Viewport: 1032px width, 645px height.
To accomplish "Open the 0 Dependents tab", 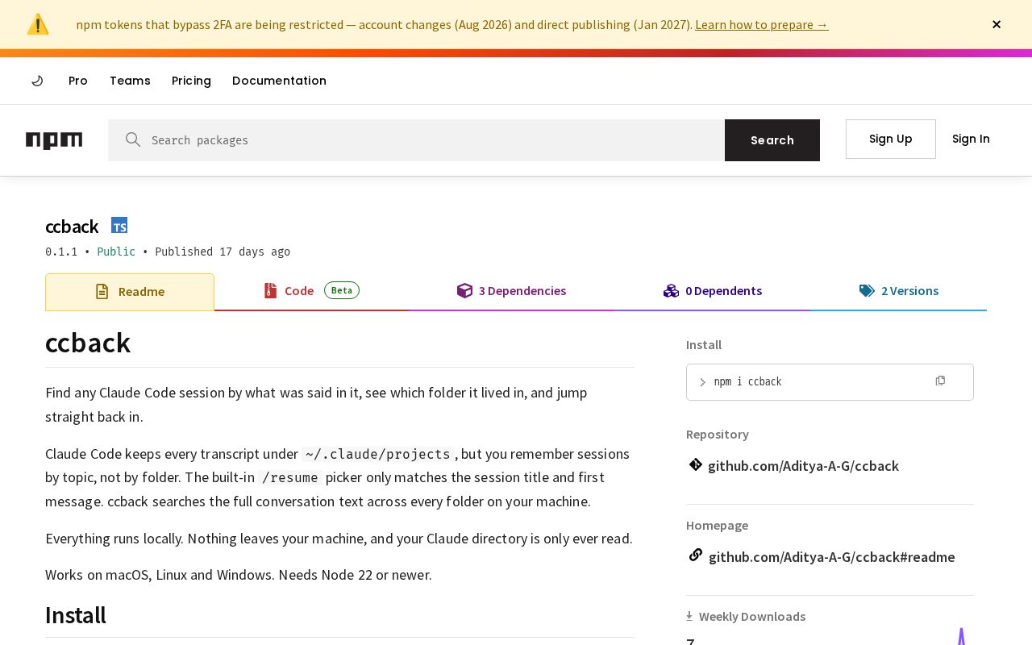I will (x=713, y=291).
